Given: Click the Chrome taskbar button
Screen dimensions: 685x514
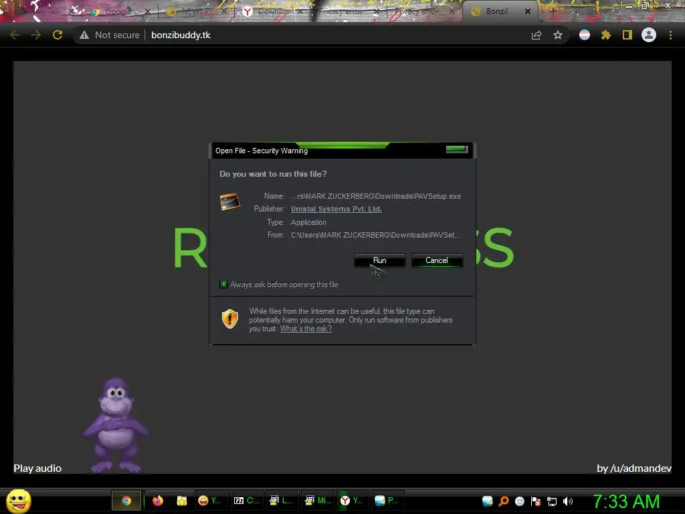Looking at the screenshot, I should coord(126,501).
